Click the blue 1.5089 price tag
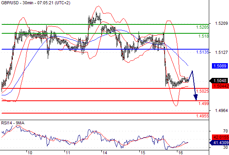 click(x=220, y=66)
